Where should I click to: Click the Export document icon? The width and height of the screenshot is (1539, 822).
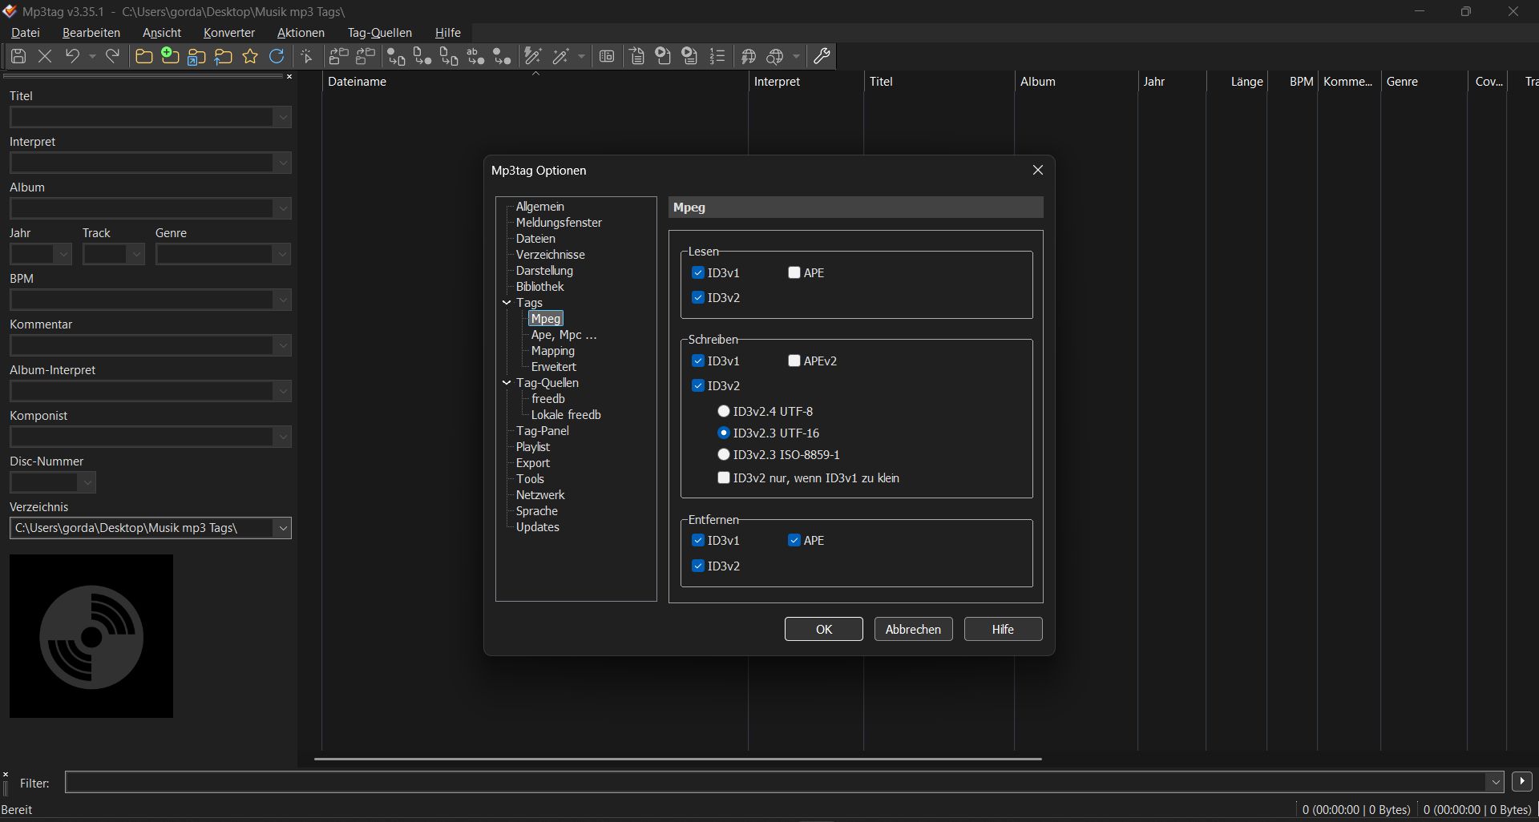[x=637, y=56]
